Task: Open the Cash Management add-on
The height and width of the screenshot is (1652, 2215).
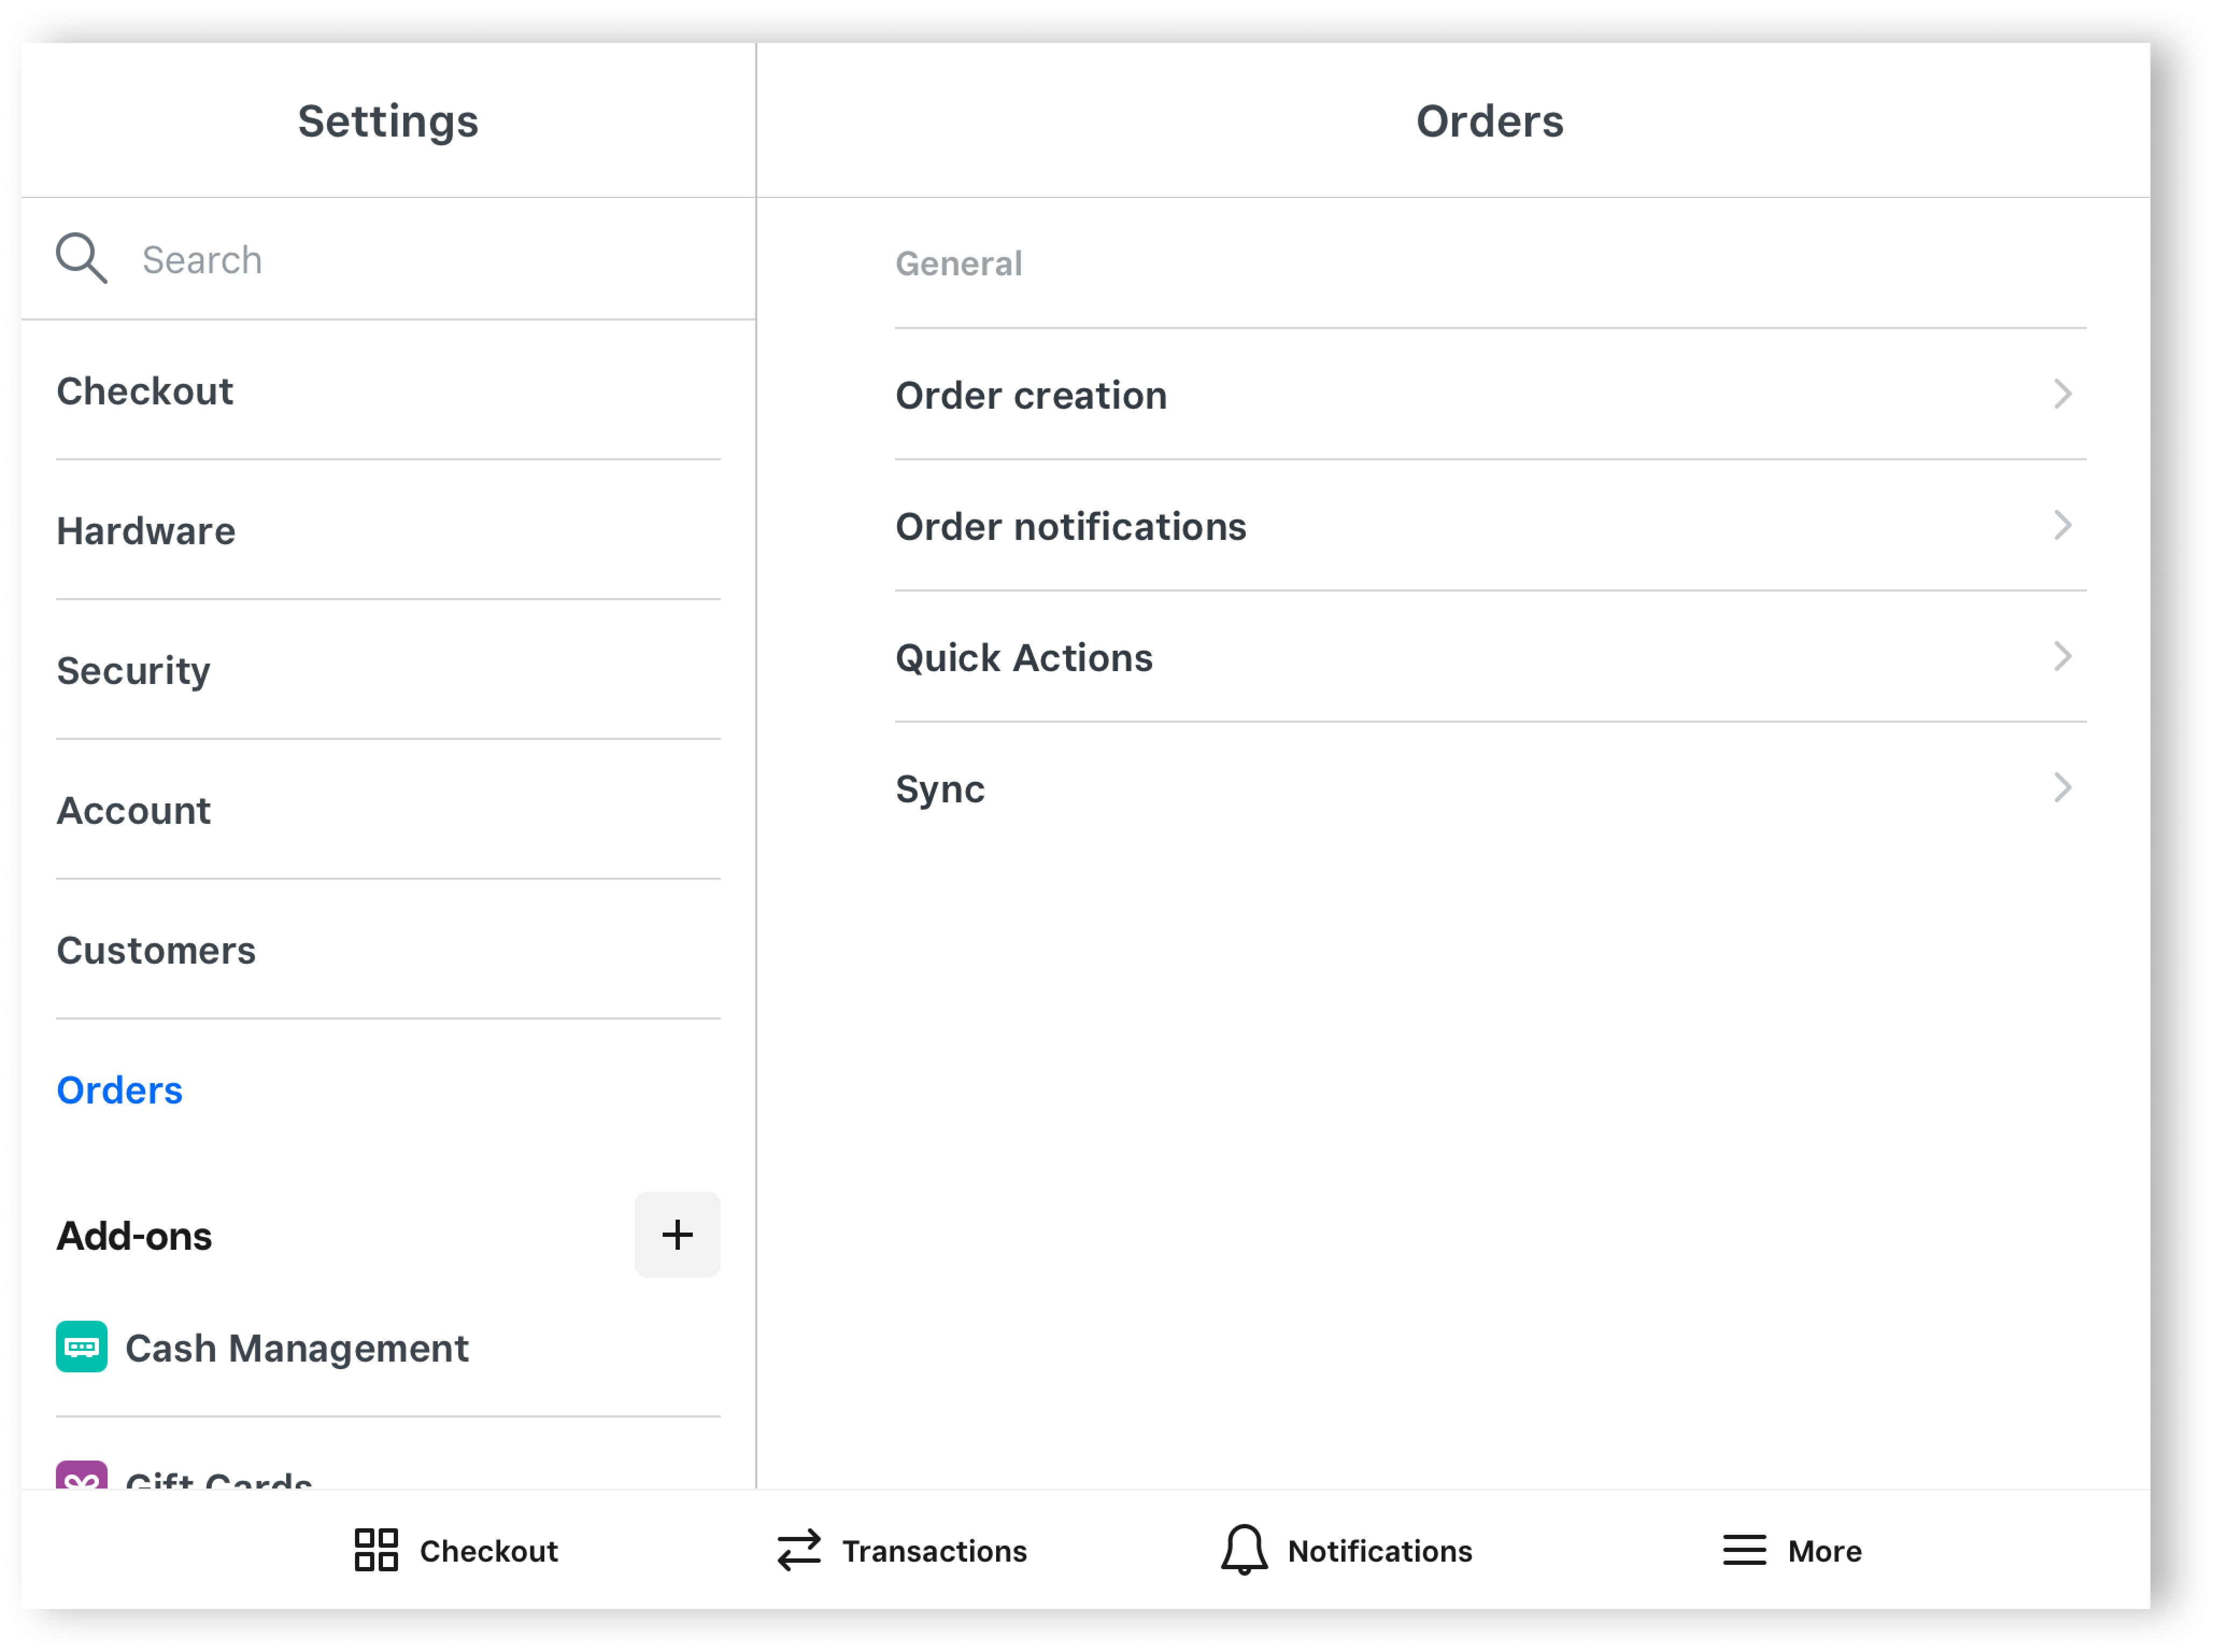Action: coord(297,1348)
